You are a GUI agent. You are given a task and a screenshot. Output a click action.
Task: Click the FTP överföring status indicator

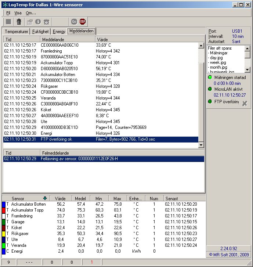tap(210, 101)
